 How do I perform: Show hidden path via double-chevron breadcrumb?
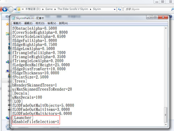pyautogui.click(x=23, y=9)
